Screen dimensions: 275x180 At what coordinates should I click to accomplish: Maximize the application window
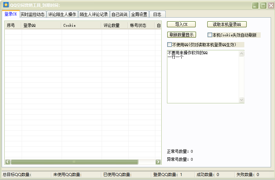coord(263,5)
